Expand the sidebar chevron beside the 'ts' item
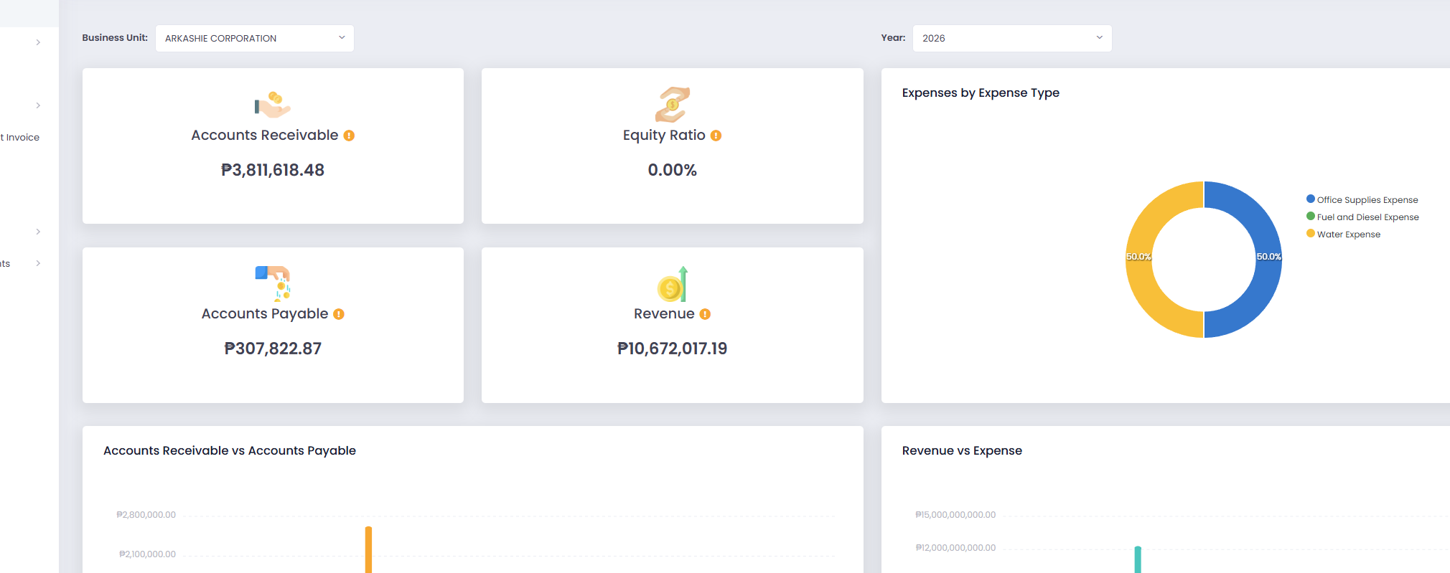1450x573 pixels. [38, 263]
